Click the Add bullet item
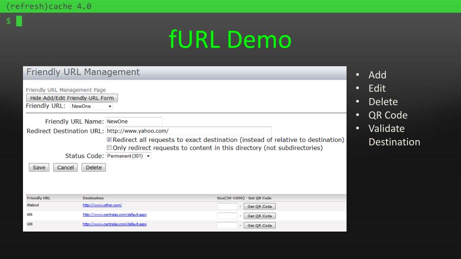The height and width of the screenshot is (259, 461). click(377, 75)
